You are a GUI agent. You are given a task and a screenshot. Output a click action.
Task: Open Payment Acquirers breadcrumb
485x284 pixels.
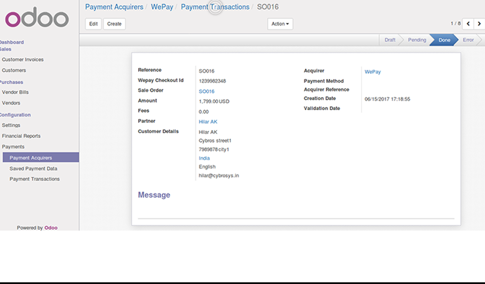tap(114, 7)
